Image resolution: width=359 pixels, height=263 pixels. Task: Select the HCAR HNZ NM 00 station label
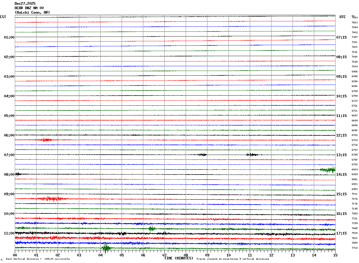click(x=29, y=8)
